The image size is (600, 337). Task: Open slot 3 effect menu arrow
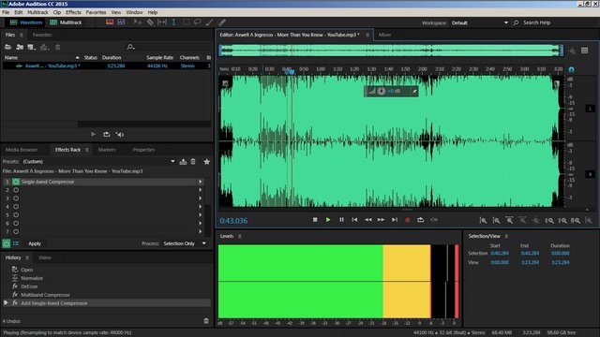200,198
